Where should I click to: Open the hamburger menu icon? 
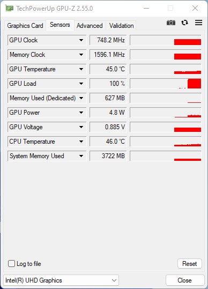click(x=198, y=23)
